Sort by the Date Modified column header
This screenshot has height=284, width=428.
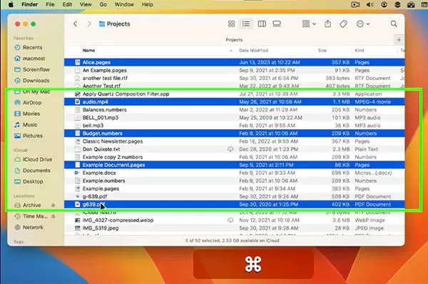(253, 51)
